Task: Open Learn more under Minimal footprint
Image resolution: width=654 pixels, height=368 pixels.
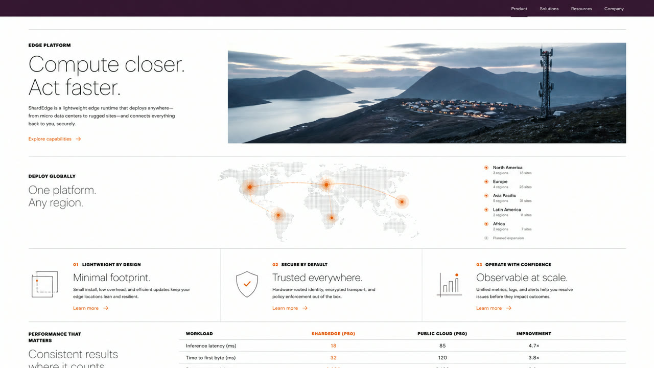Action: [x=86, y=308]
